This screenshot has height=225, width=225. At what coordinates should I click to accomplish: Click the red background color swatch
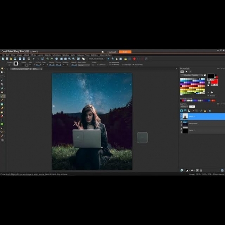[x=214, y=82]
